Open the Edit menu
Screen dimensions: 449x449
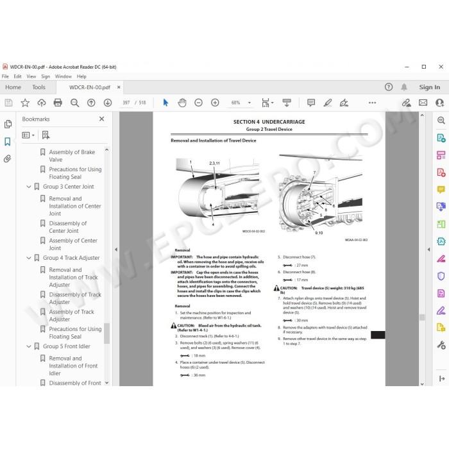click(x=17, y=76)
